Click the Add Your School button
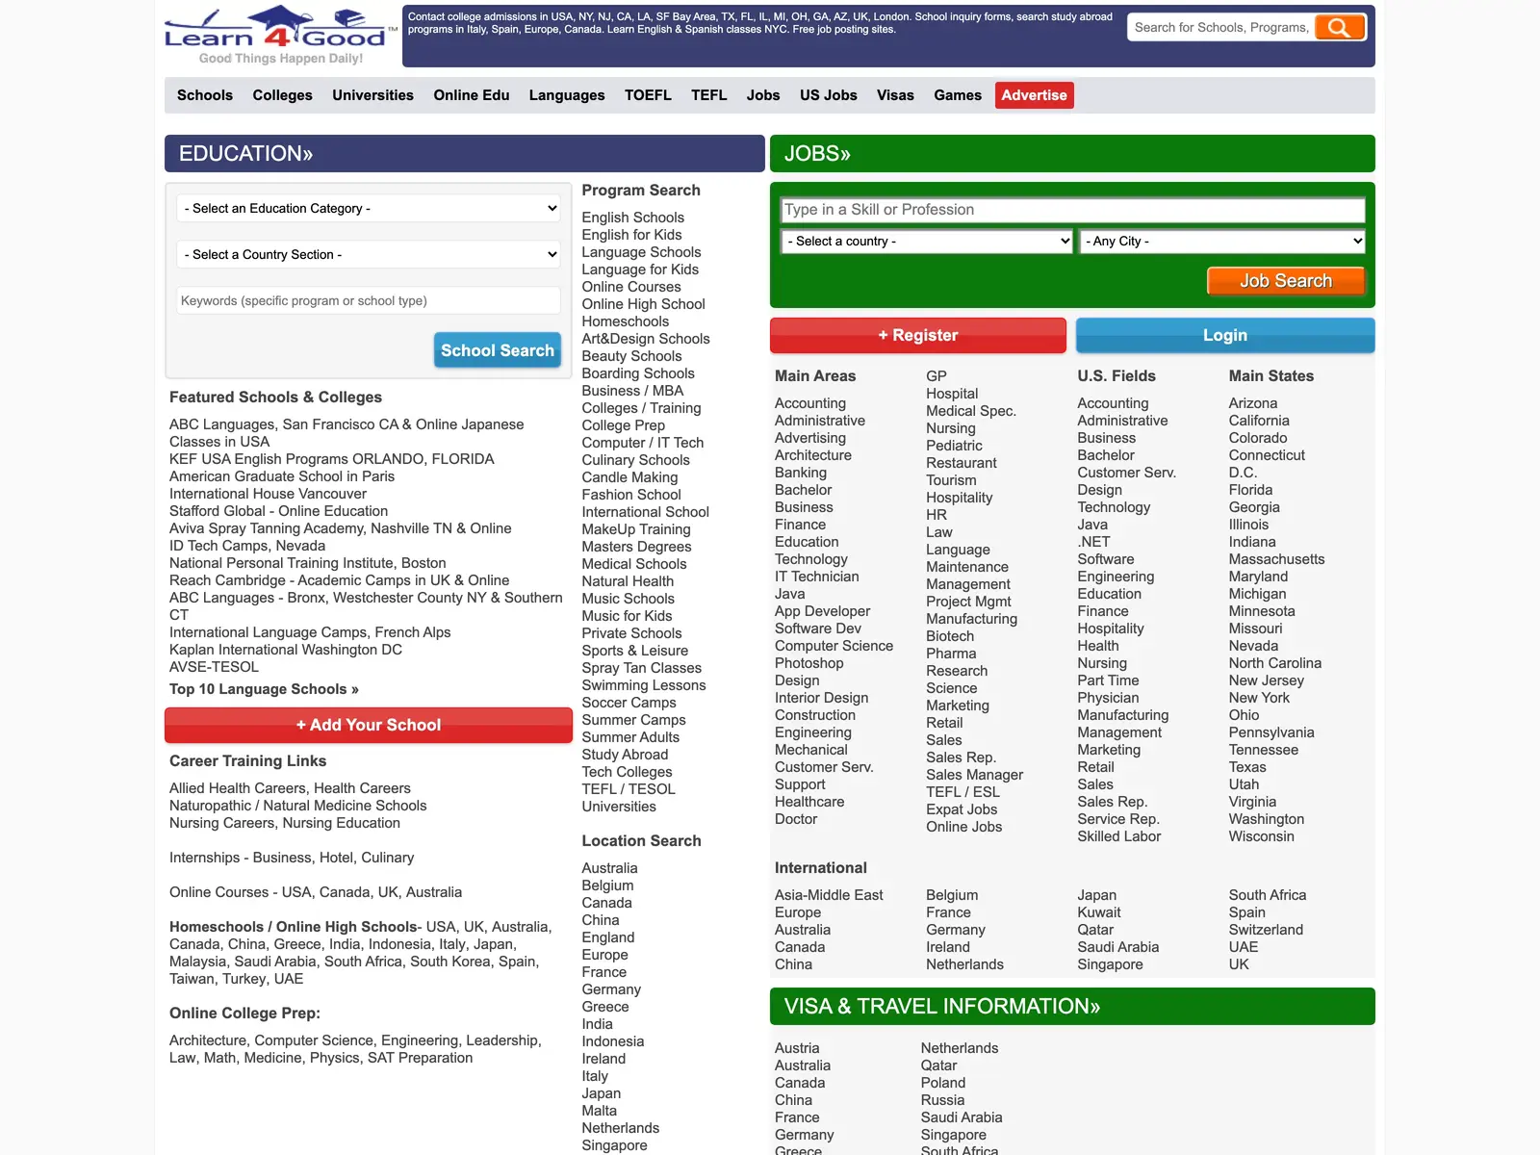Screen dimensions: 1540x1155 tap(369, 725)
